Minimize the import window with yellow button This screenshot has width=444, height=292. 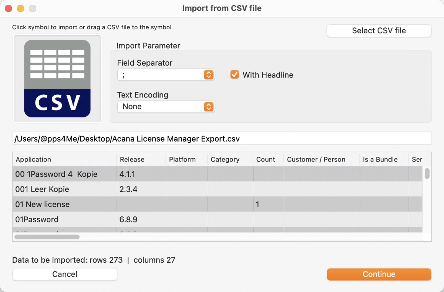[x=20, y=8]
